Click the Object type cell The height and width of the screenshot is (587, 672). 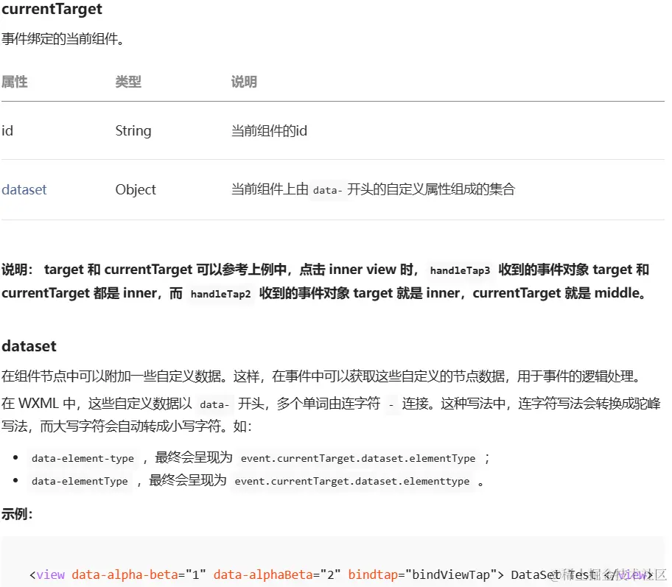pos(136,189)
